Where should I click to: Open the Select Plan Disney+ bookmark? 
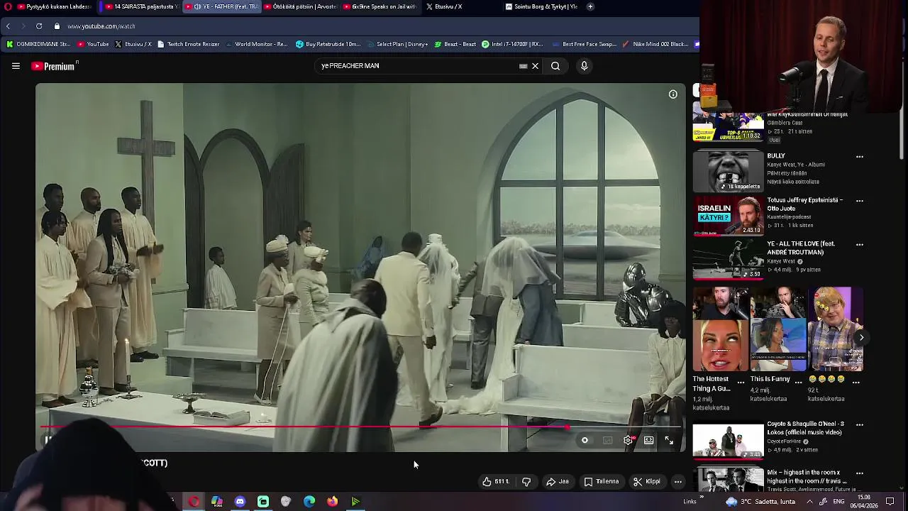[x=397, y=44]
